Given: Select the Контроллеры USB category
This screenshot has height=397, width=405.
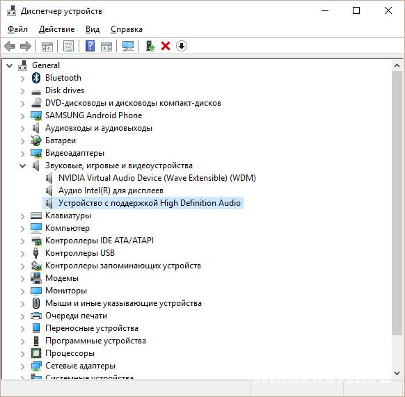Looking at the screenshot, I should coord(80,253).
